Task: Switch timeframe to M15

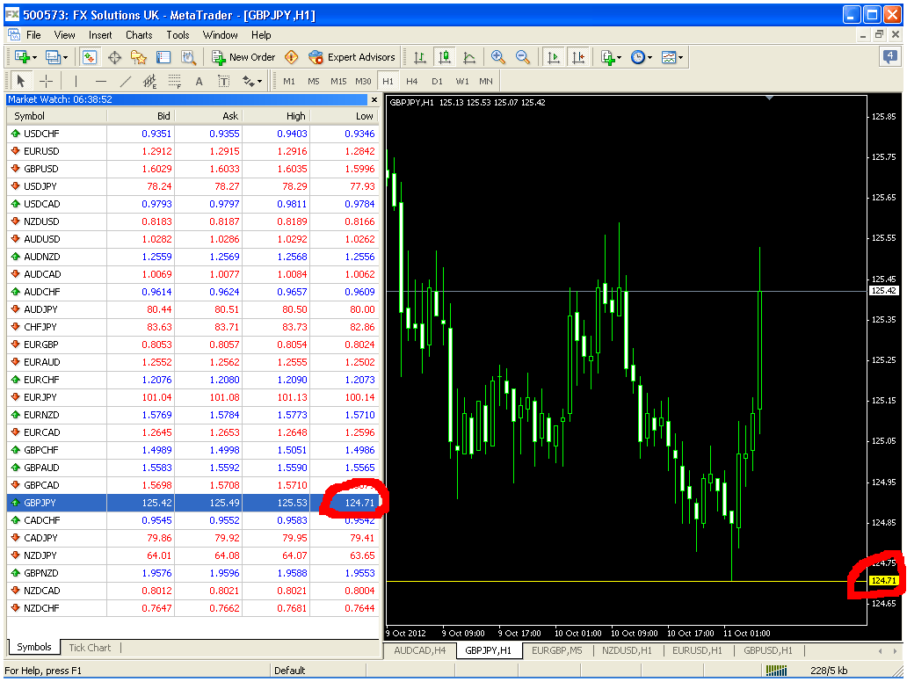Action: pos(338,82)
